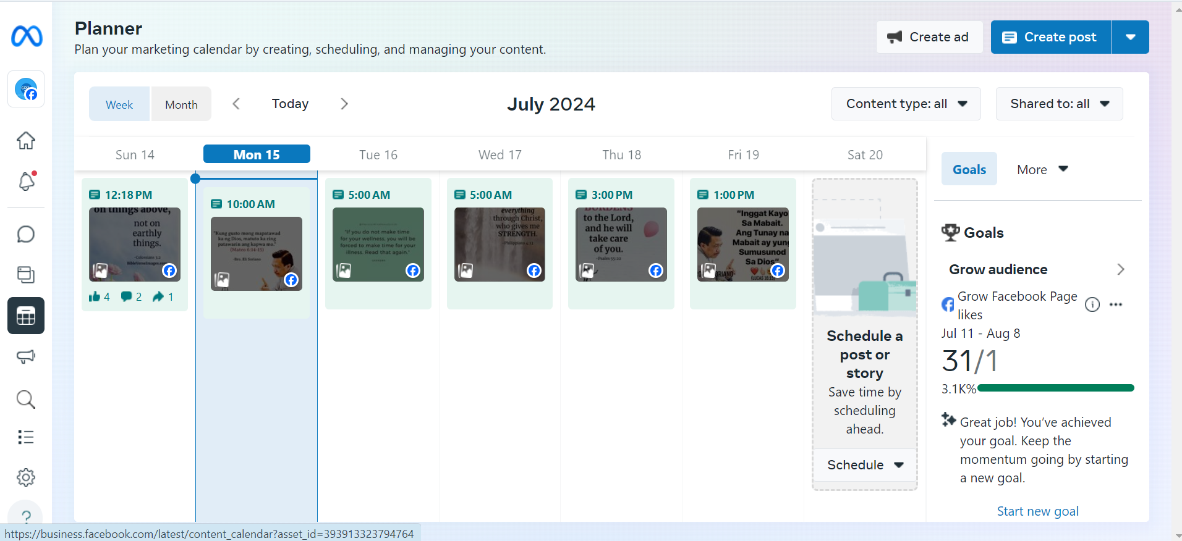Open the three-dot goal options menu
This screenshot has height=541, width=1182.
[x=1116, y=304]
